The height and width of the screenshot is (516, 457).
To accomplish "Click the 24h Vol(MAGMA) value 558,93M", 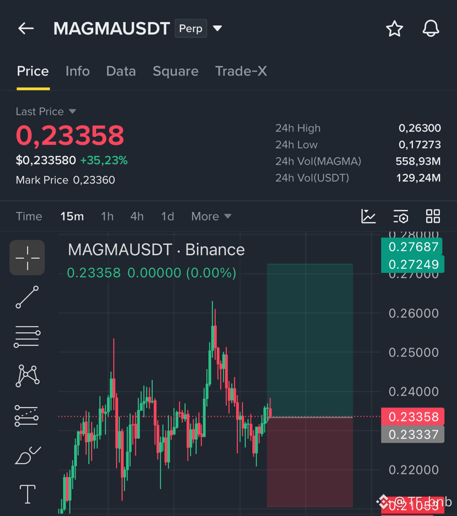I will 418,161.
